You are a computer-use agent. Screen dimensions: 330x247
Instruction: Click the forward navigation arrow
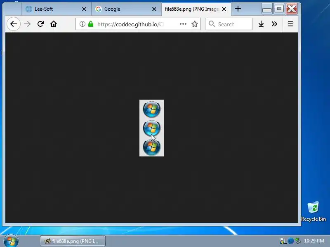click(x=27, y=24)
